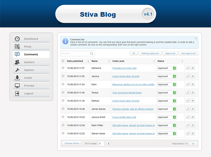Image resolution: width=211 pixels, height=157 pixels.
Task: Edit Jessica Smith's comment
Action: click(x=188, y=117)
